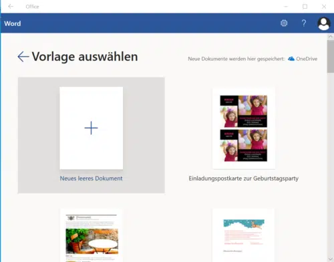Close the Office window
Image resolution: width=334 pixels, height=262 pixels.
(324, 7)
